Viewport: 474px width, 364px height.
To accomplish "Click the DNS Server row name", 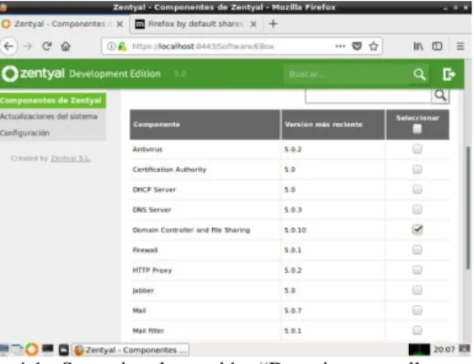I will tap(152, 210).
